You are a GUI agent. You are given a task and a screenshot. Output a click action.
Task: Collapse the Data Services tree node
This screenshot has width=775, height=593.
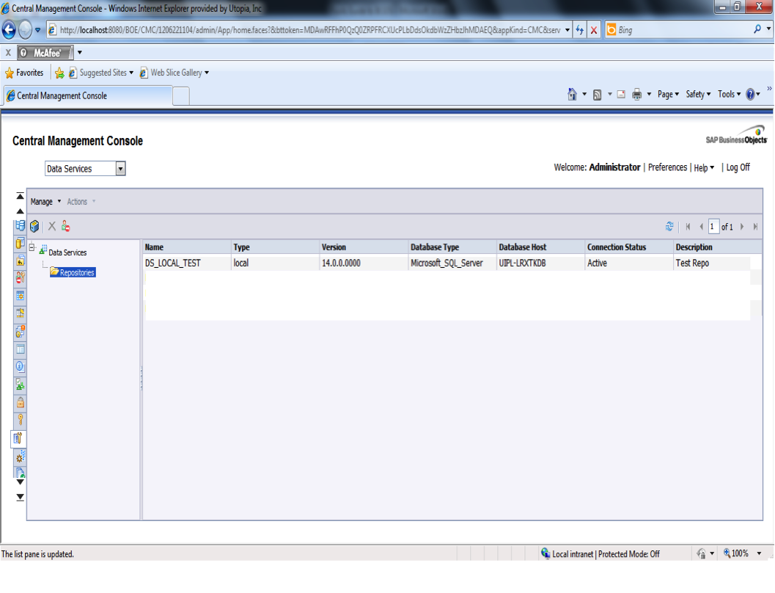tap(32, 247)
